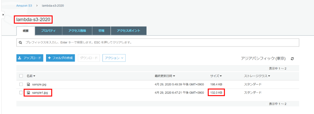Sort by 最終更新日時 column header
314x114 pixels.
165,76
